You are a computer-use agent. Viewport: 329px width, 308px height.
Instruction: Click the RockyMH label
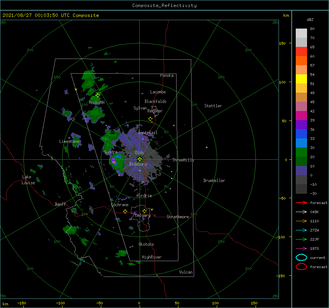[x=97, y=103]
